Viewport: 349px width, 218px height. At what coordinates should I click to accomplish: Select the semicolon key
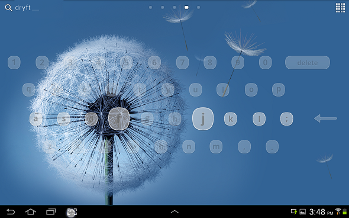coord(287,119)
